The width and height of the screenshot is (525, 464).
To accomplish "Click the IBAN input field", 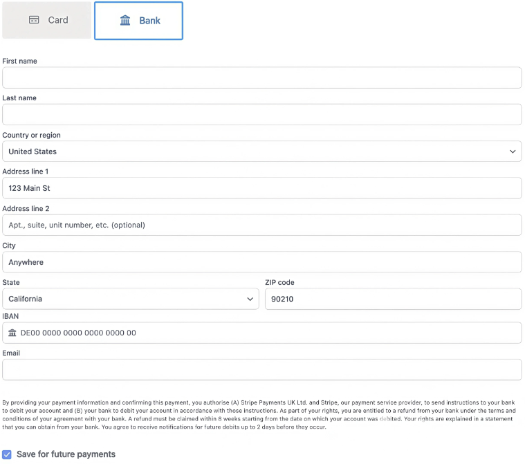I will point(262,333).
